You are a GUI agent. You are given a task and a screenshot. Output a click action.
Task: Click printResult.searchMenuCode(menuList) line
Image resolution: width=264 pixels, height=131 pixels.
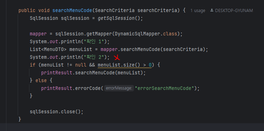[x=93, y=73]
